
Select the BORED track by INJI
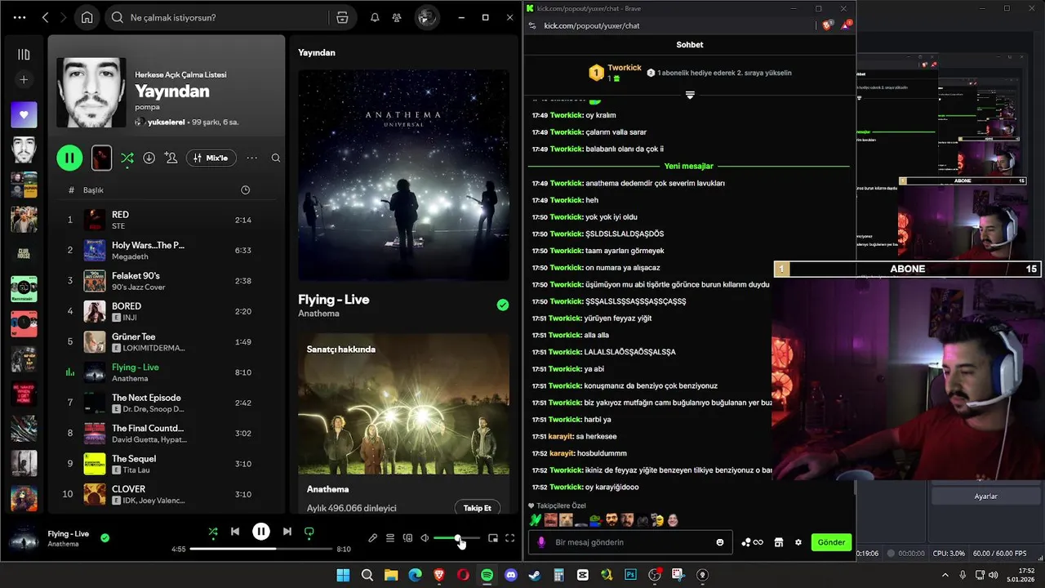(x=167, y=311)
